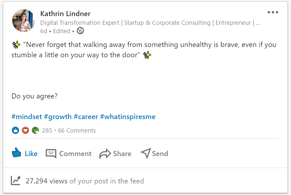Open the Comment speech bubble icon
Screen dimensions: 291x195
(x=52, y=153)
